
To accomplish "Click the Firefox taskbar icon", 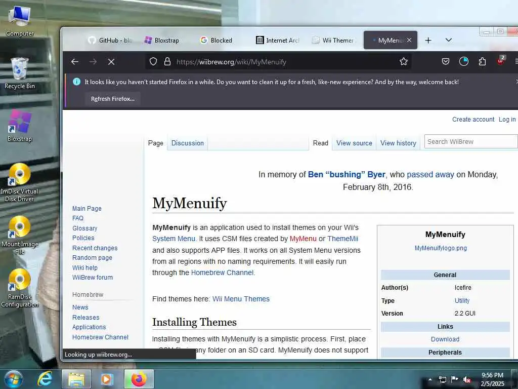I will tap(139, 379).
